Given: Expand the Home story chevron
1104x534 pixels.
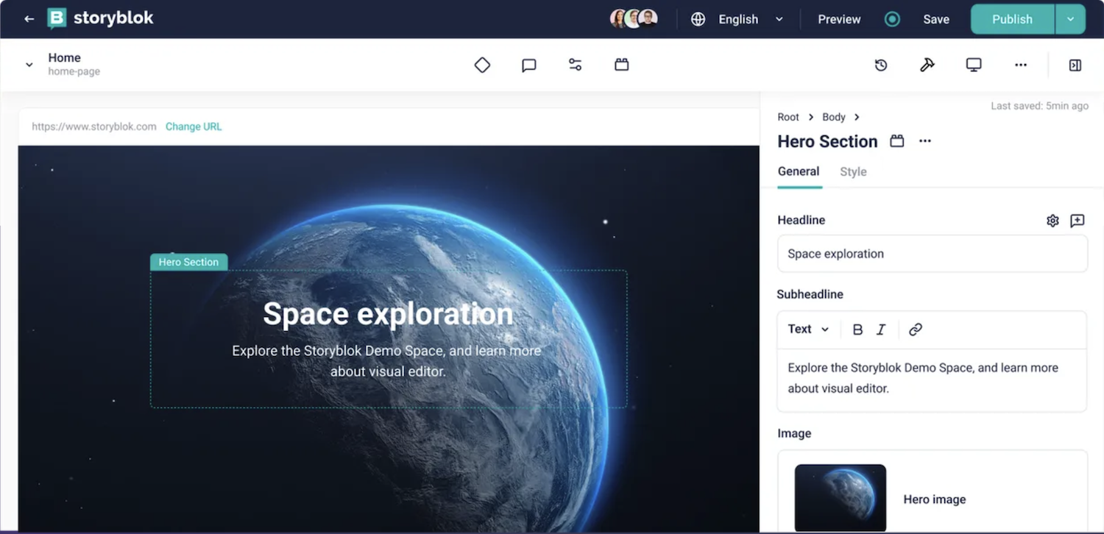Looking at the screenshot, I should (29, 65).
